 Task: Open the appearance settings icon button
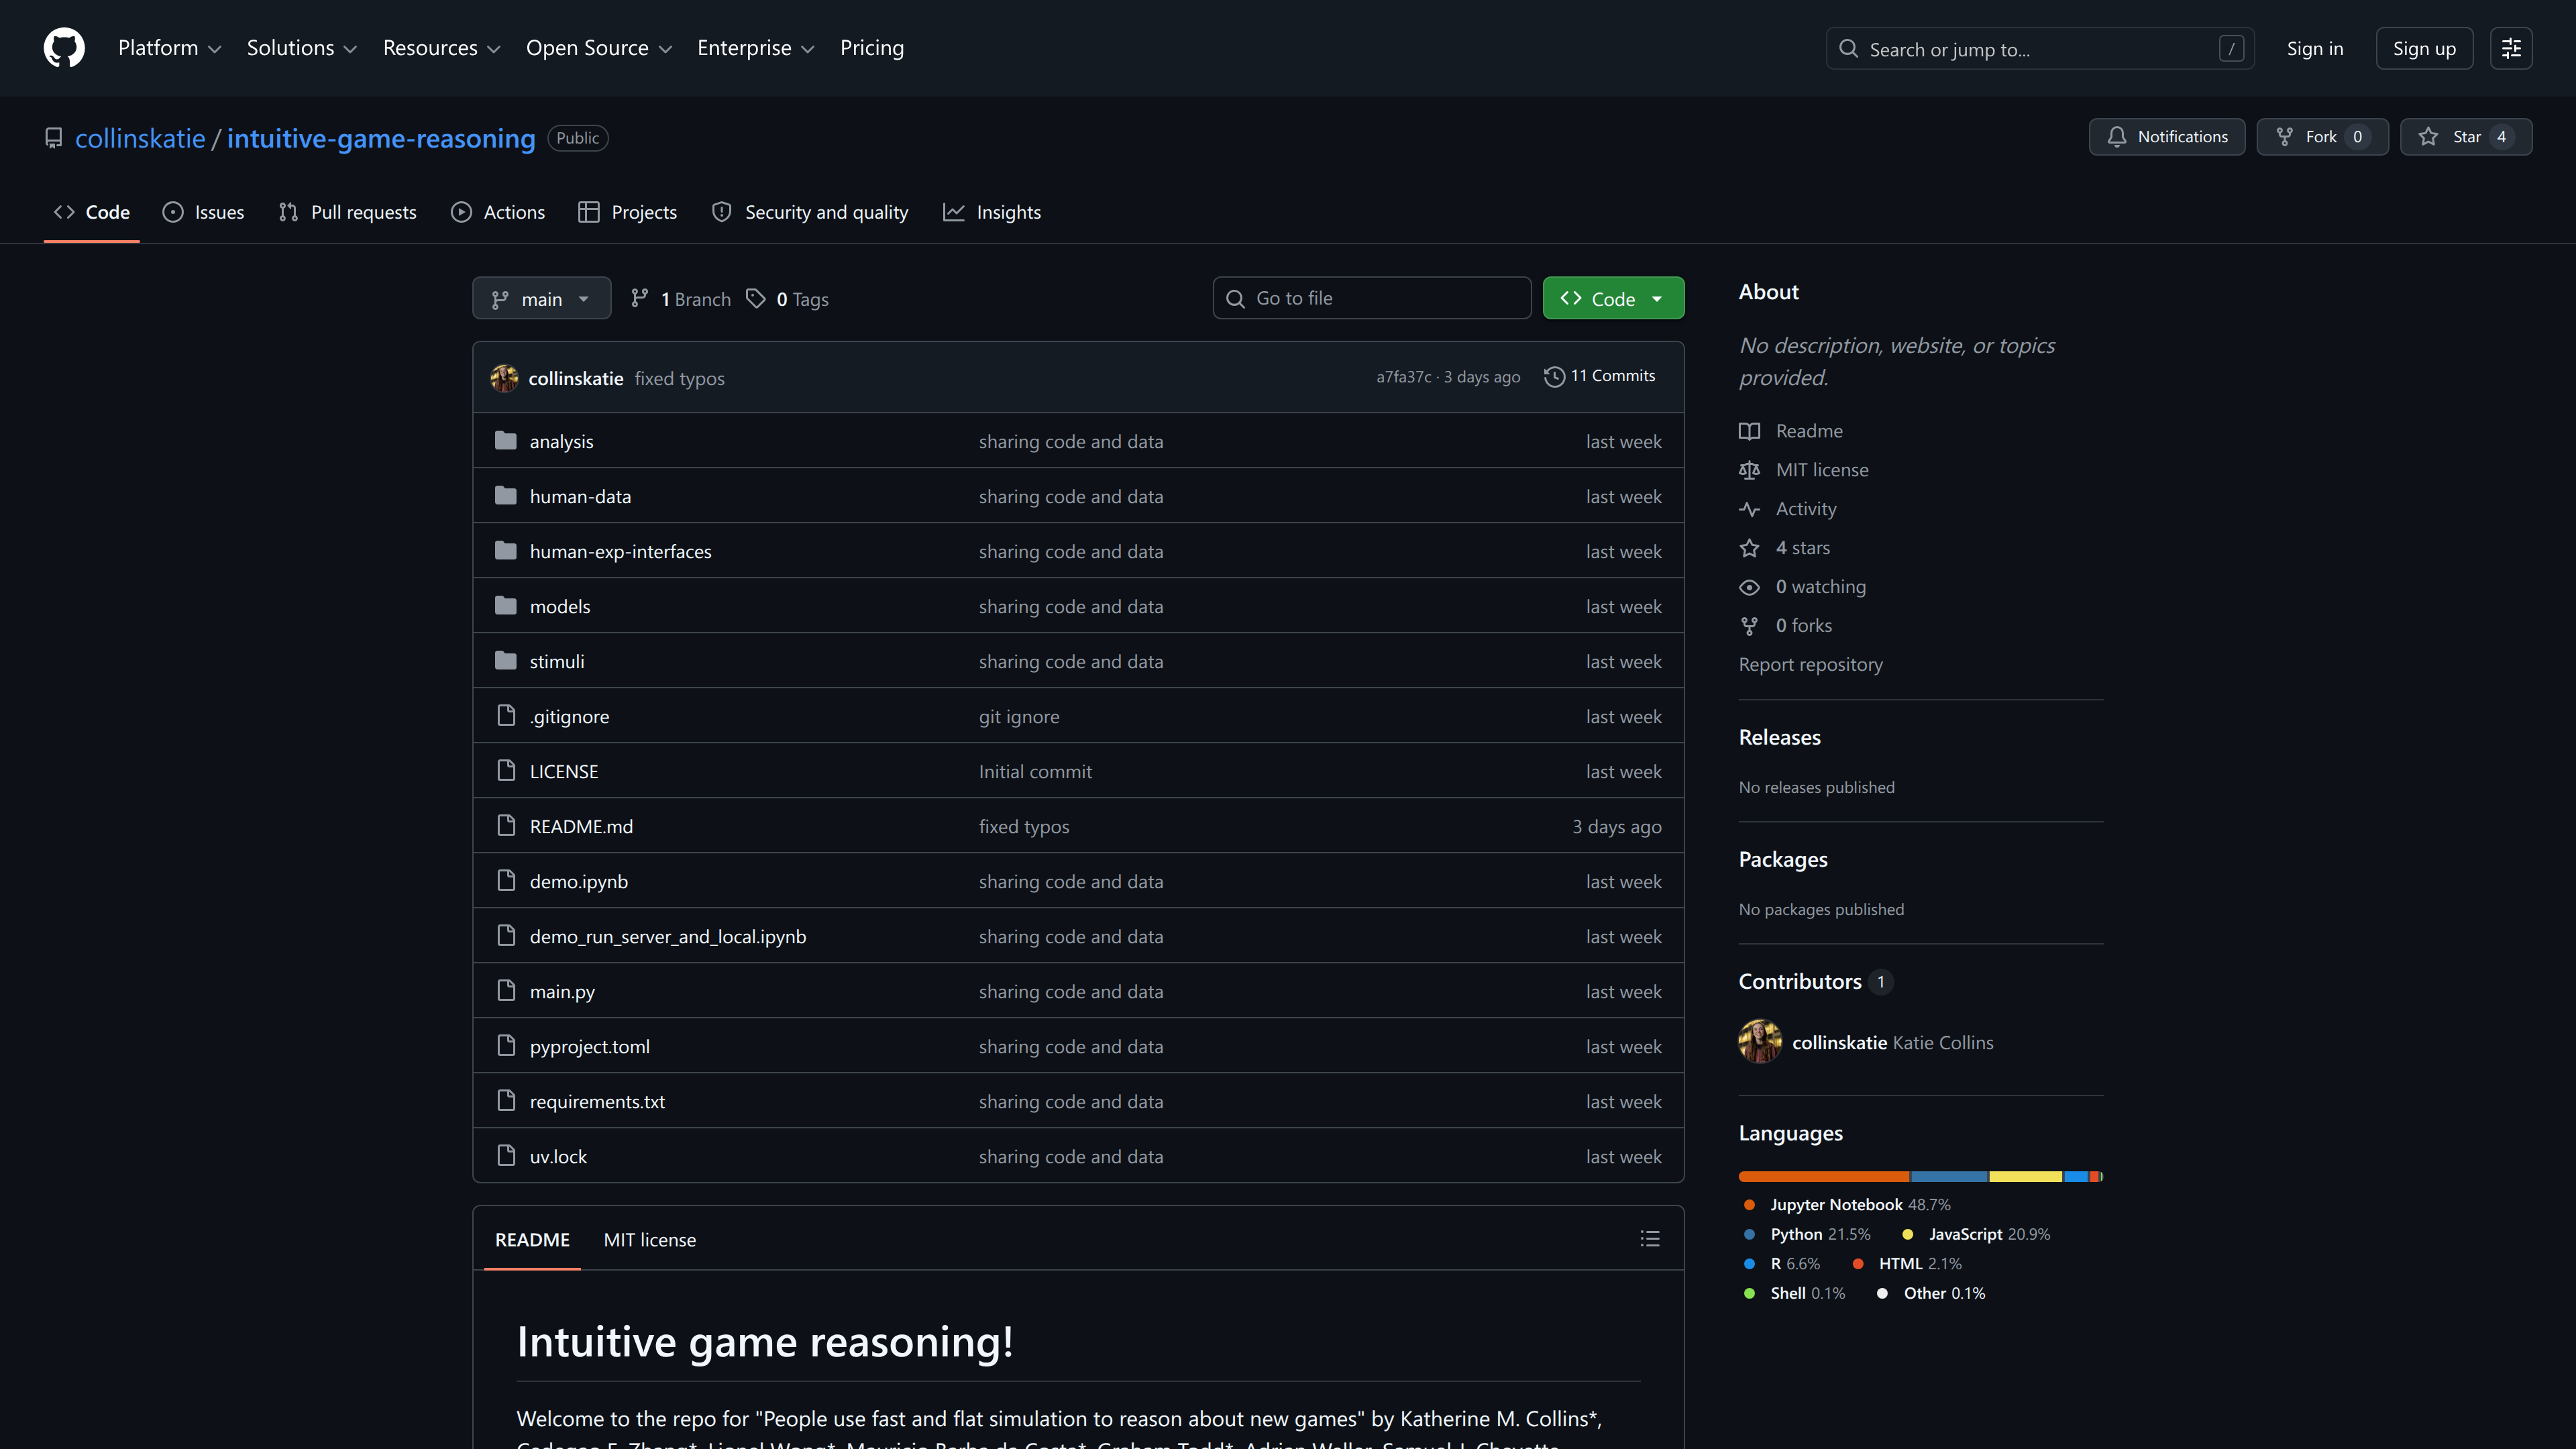[2511, 48]
